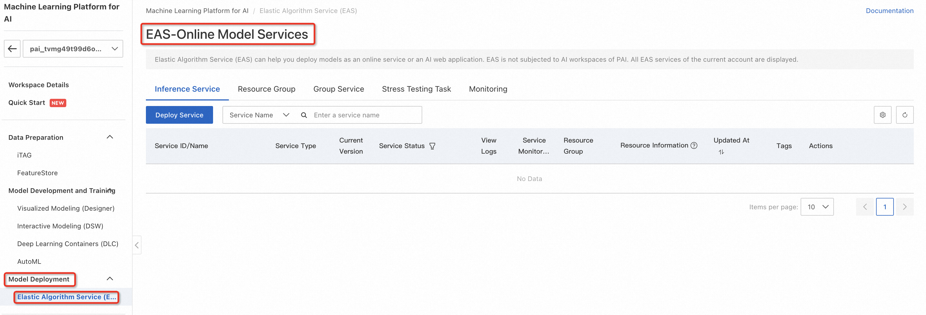
Task: Click the Service Type column header
Action: coord(295,146)
